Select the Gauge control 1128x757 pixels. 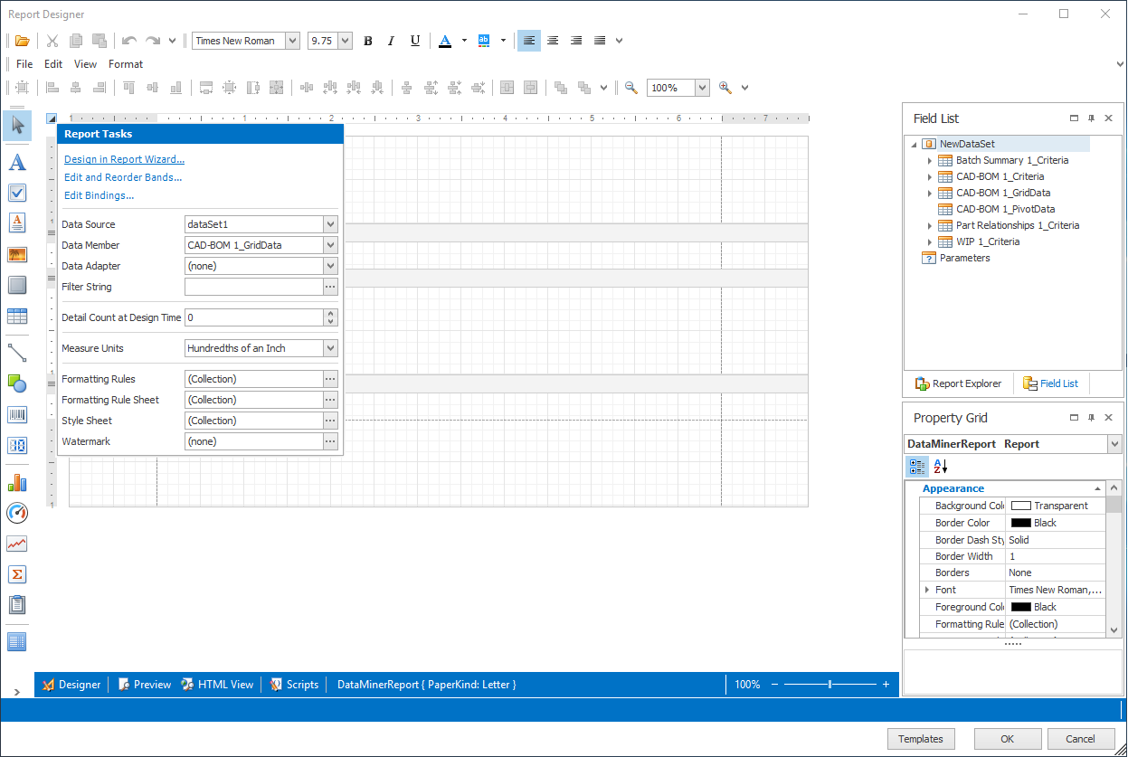coord(17,514)
